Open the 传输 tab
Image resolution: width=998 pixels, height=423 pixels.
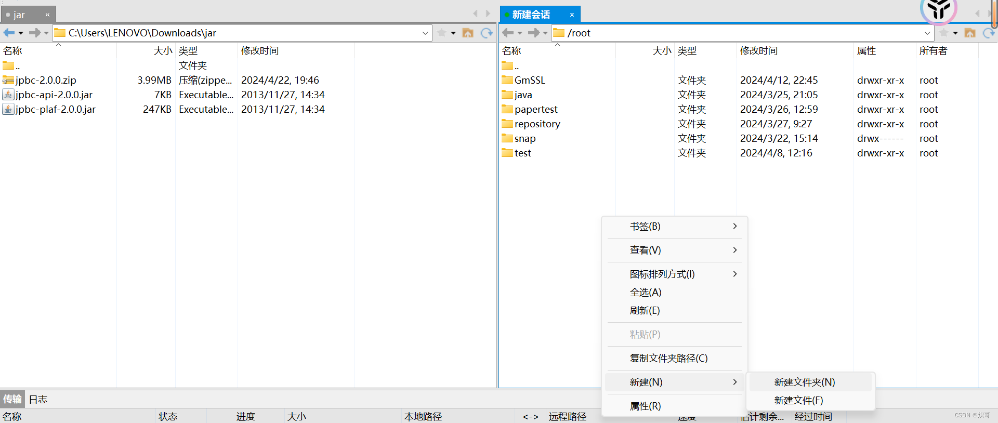[12, 399]
